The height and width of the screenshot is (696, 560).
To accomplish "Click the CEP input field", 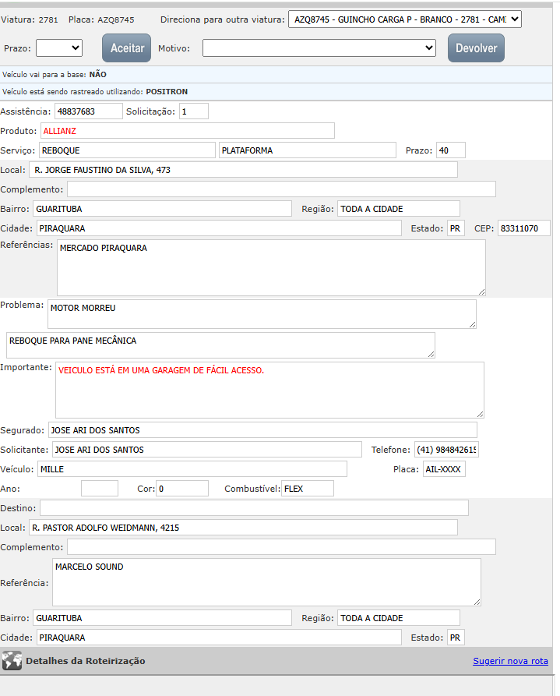I will [523, 228].
